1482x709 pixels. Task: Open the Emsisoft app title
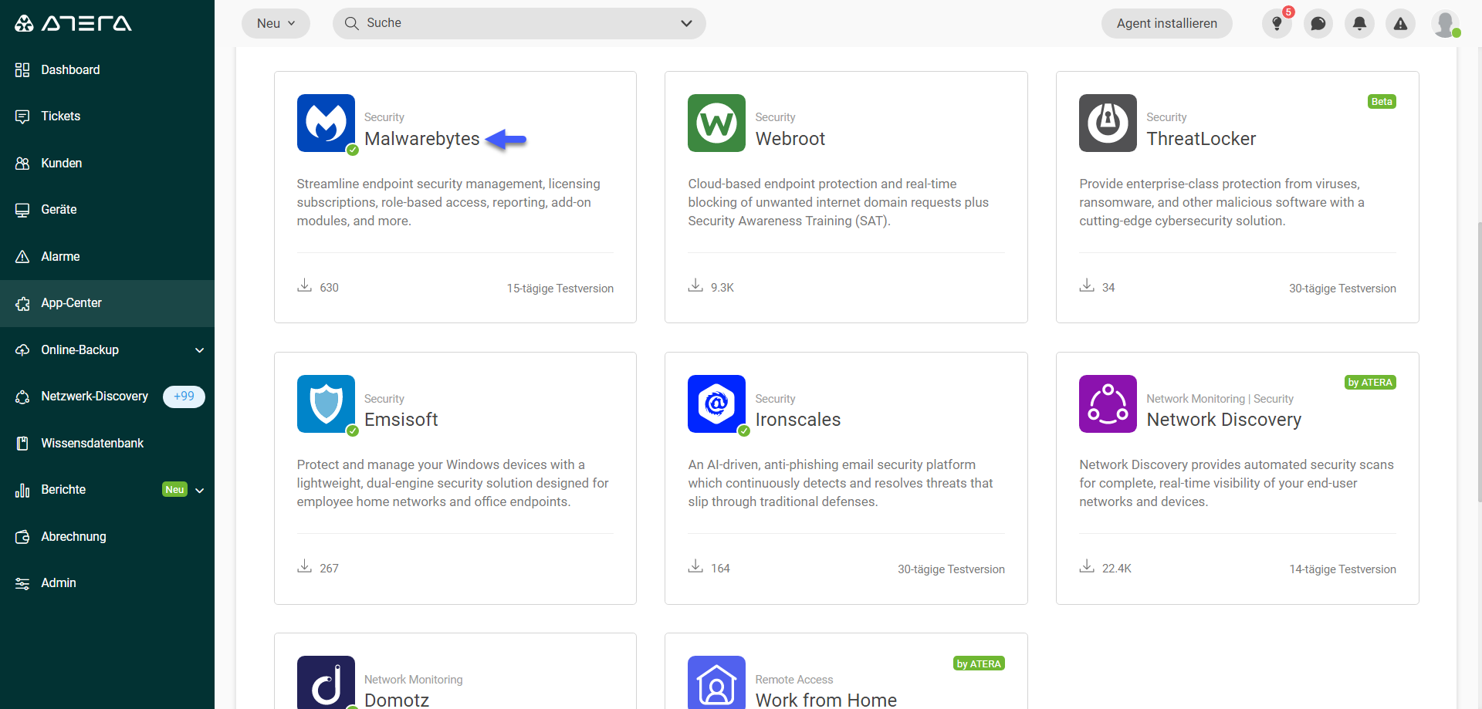point(401,420)
